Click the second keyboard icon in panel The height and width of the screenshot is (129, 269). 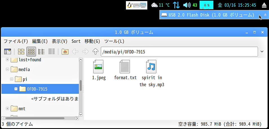(x=143, y=5)
